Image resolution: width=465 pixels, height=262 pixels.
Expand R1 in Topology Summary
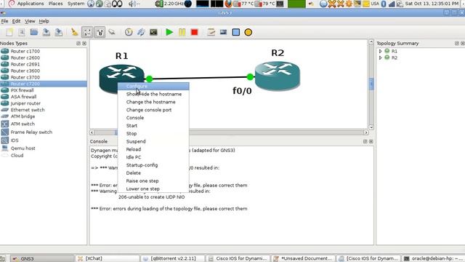point(380,51)
